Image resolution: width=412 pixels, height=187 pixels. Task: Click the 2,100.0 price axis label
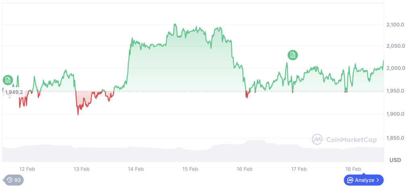pos(395,25)
